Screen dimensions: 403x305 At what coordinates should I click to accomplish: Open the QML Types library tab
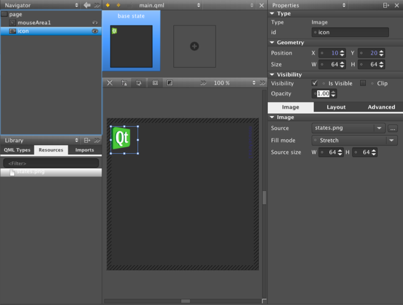[17, 150]
